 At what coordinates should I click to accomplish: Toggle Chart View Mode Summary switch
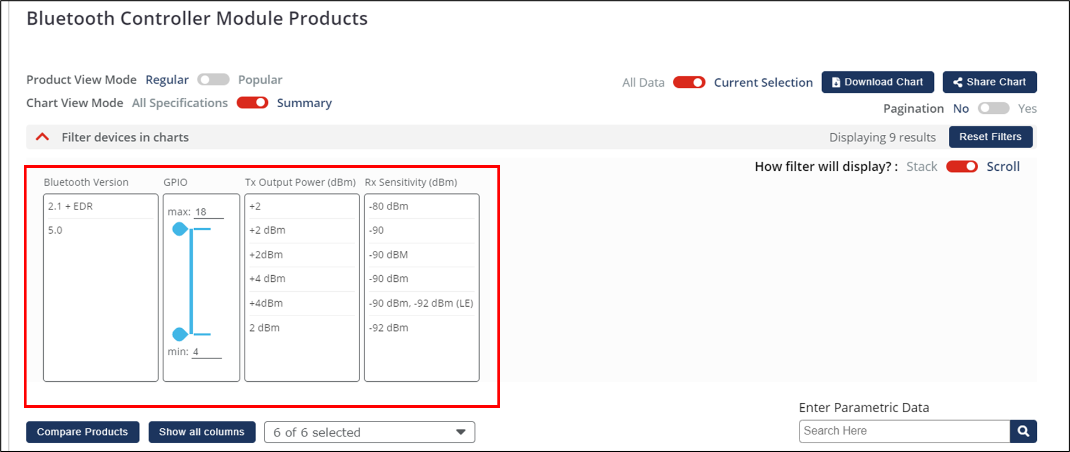tap(252, 103)
